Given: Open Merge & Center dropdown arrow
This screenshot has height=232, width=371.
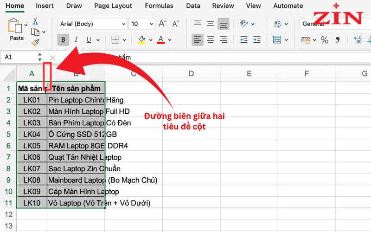Looking at the screenshot, I should click(286, 40).
